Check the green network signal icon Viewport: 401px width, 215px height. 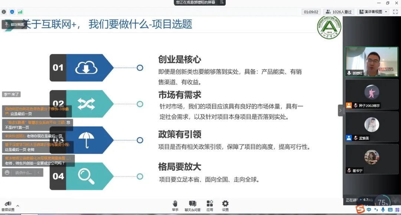point(20,12)
